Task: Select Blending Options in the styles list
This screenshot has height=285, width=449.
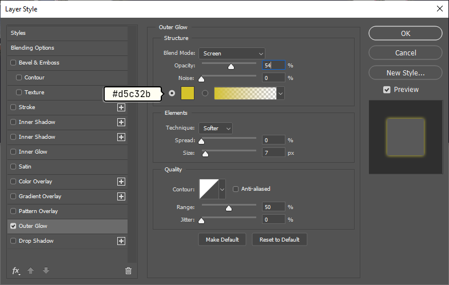Action: (33, 48)
